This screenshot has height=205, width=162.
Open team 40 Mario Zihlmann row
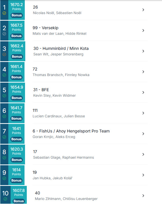point(90,196)
